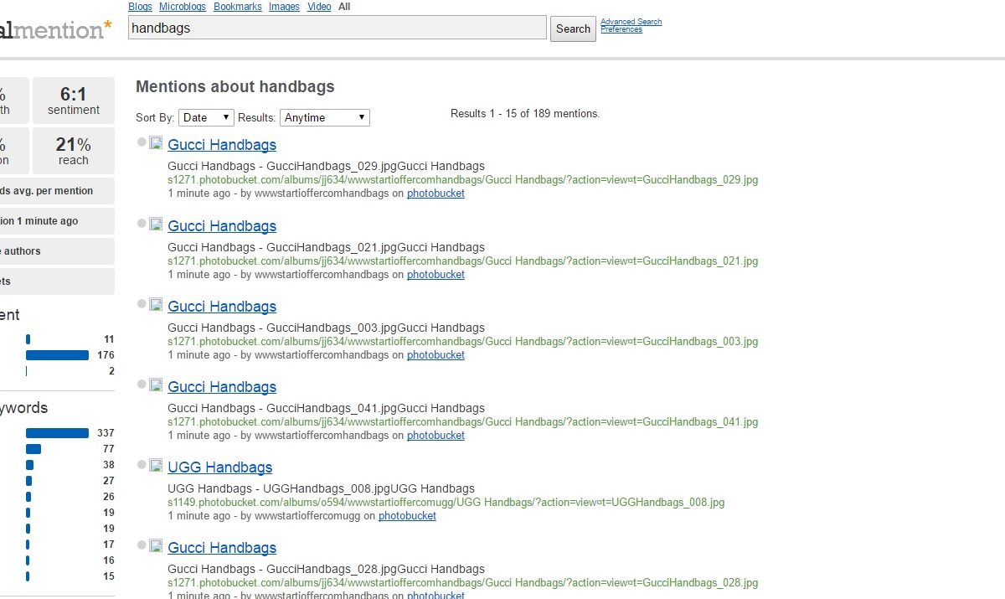
Task: Open the UGG Handbags result title
Action: [220, 467]
